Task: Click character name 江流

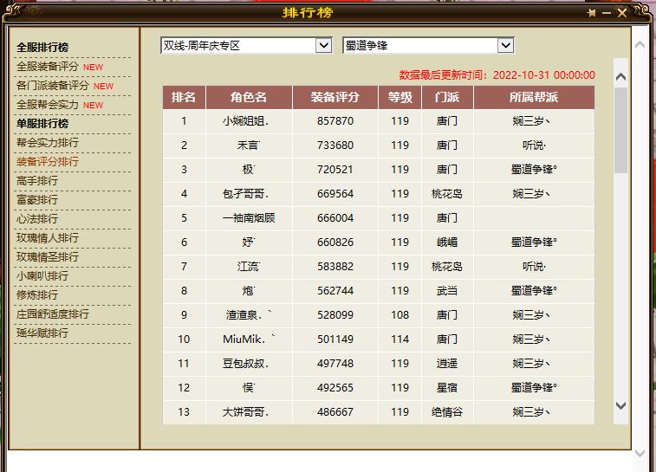Action: pyautogui.click(x=249, y=267)
